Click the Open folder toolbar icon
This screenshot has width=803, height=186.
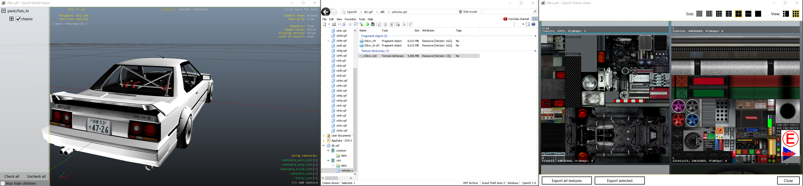coord(334,24)
